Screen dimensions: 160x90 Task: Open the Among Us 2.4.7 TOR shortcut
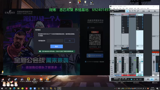tap(85, 3)
